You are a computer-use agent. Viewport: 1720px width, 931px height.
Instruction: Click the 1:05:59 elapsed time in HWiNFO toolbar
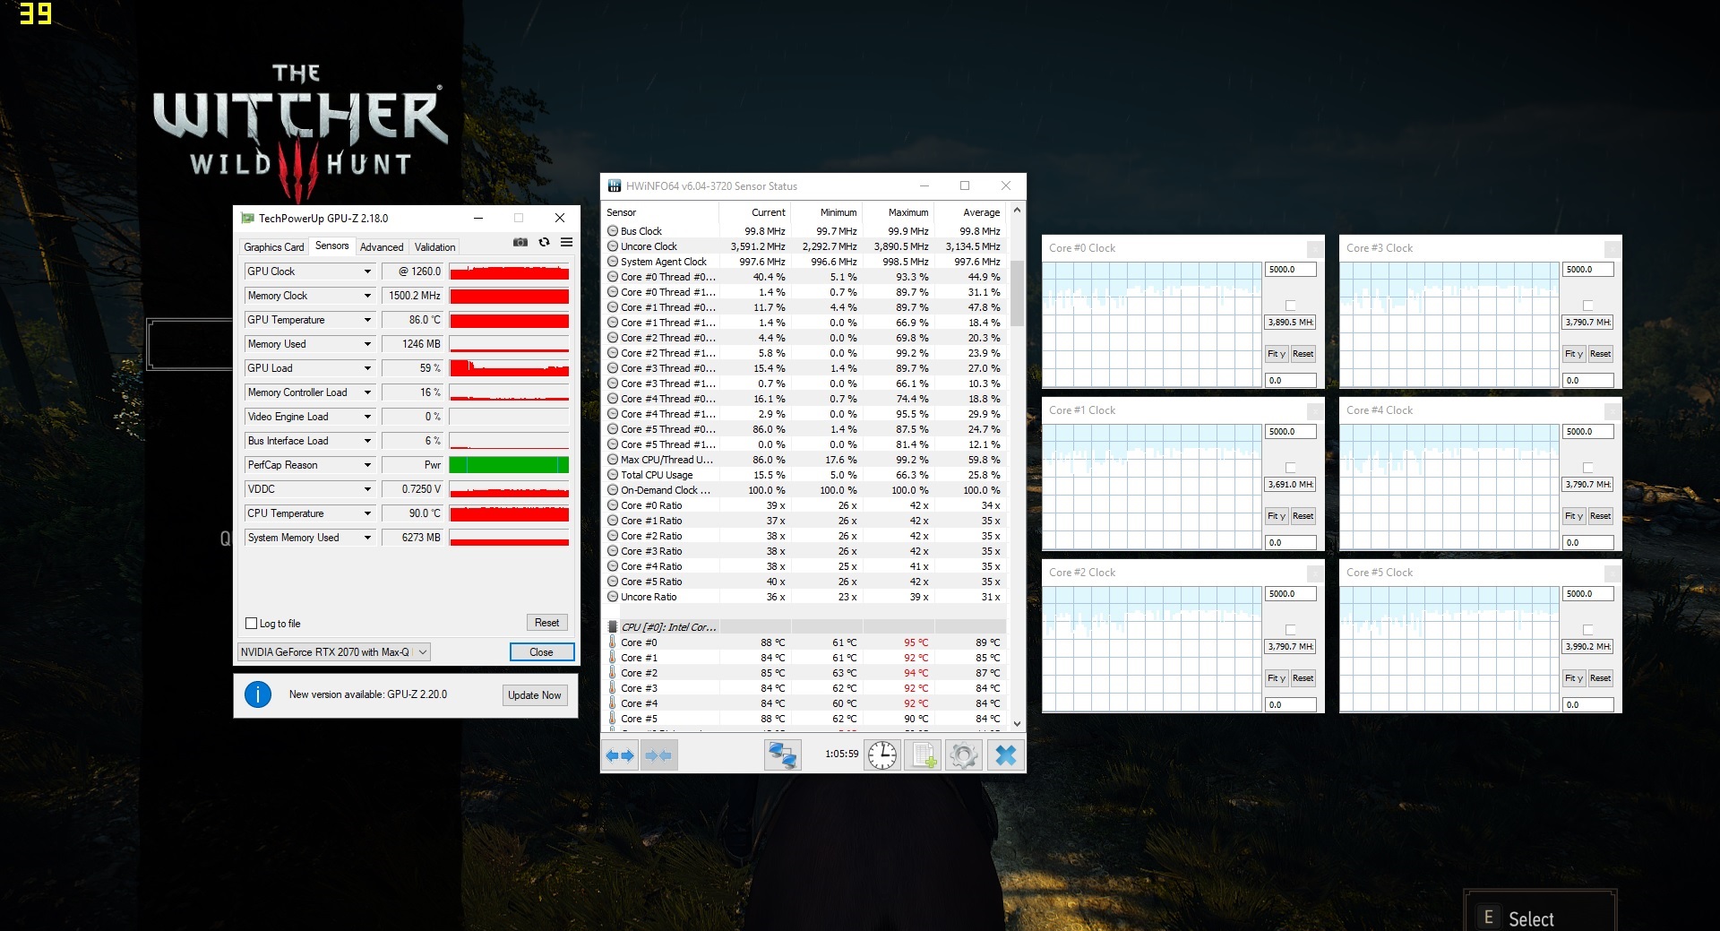tap(841, 754)
